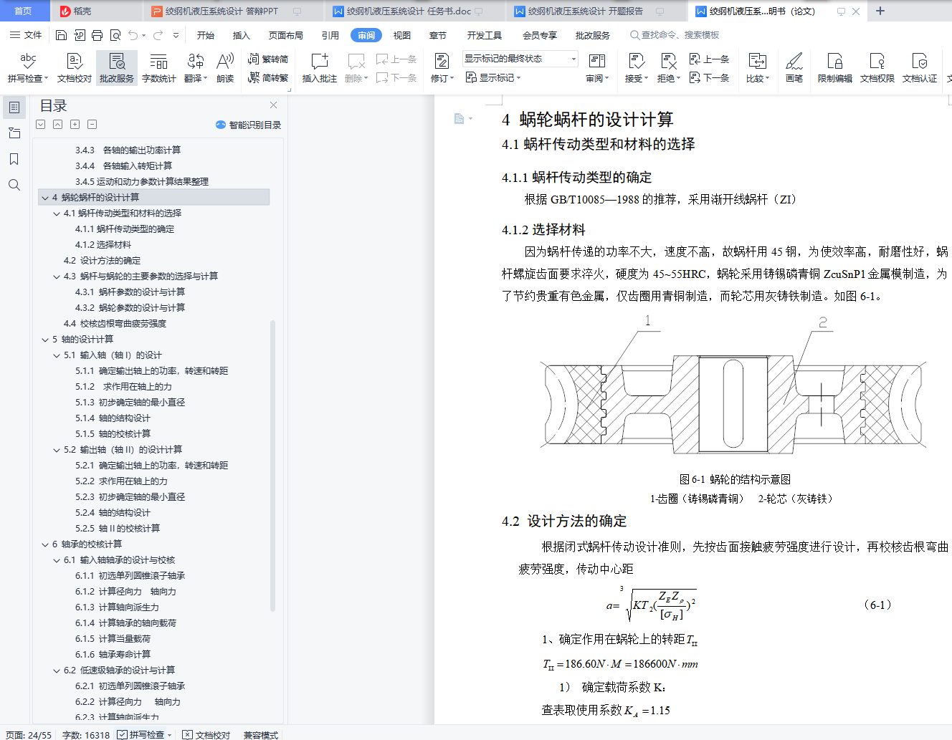
Task: Toggle 拼写检查 in the status bar
Action: [x=146, y=735]
